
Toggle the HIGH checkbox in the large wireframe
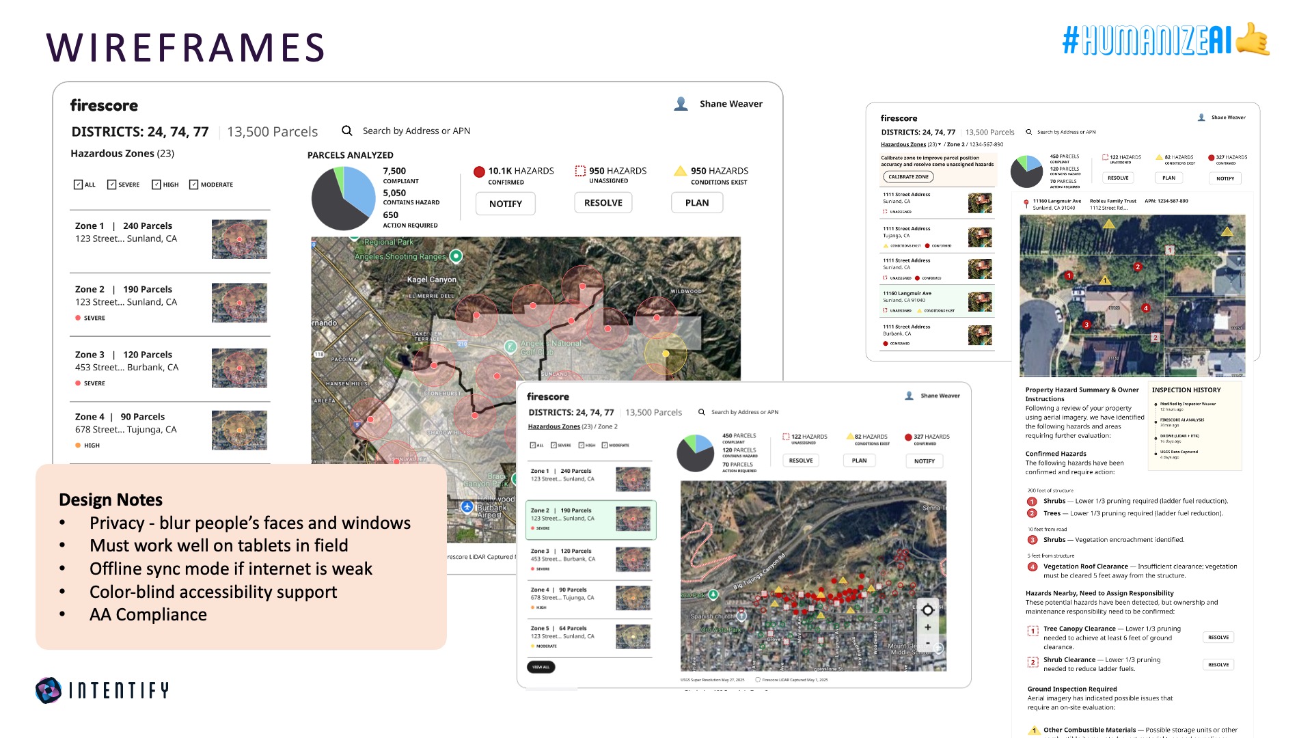pos(156,184)
